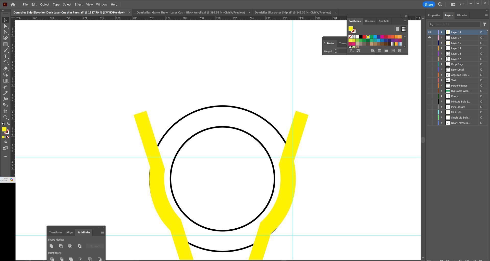Screen dimensions: 490x261
Task: Select the Type tool
Action: pos(5,57)
